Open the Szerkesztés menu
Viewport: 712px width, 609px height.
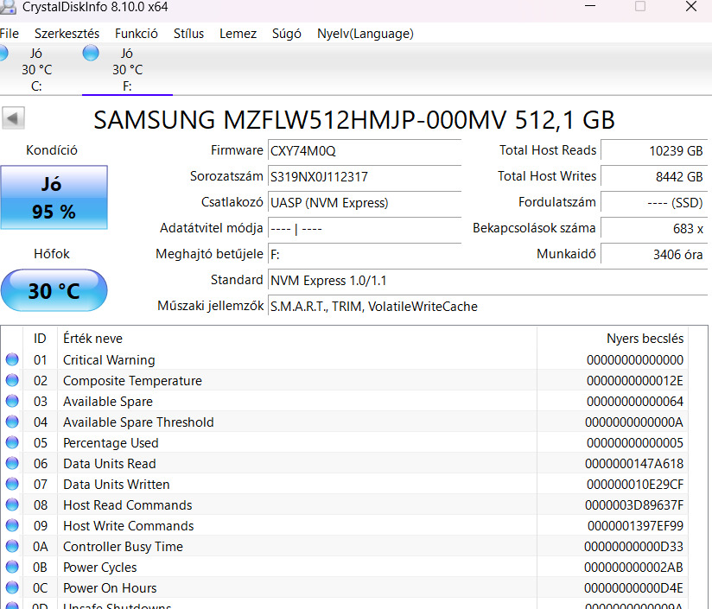[x=67, y=34]
